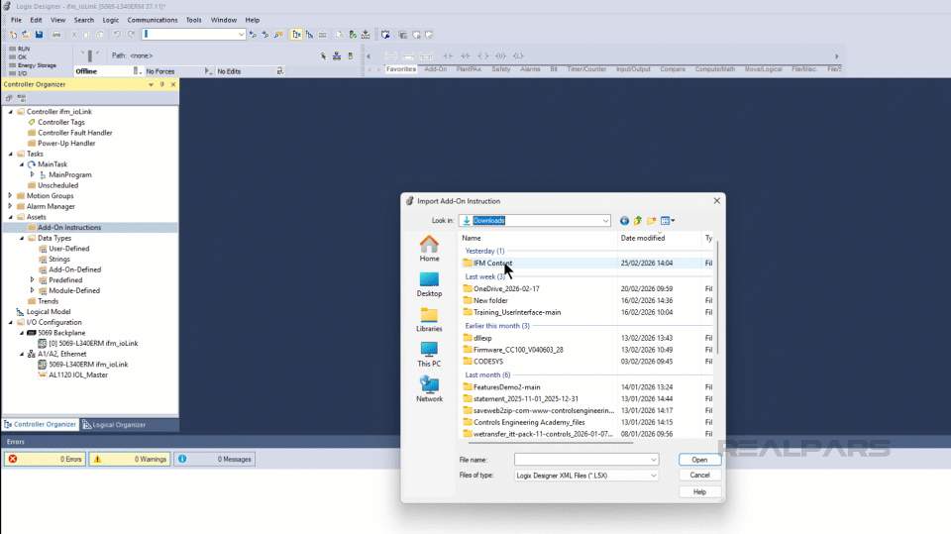Expand the Predefined data types node
Image resolution: width=951 pixels, height=534 pixels.
(32, 280)
